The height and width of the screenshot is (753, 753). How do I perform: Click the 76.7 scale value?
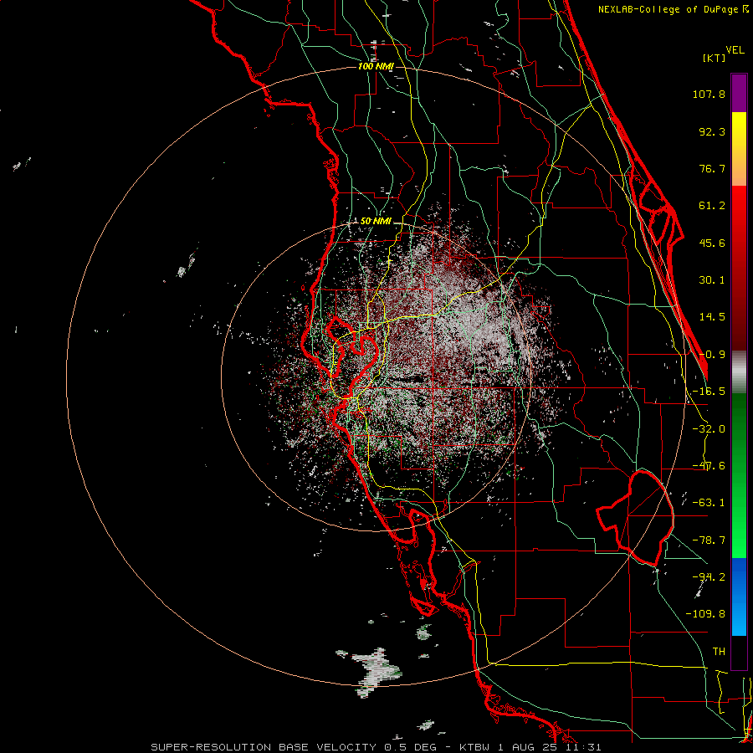tap(712, 168)
